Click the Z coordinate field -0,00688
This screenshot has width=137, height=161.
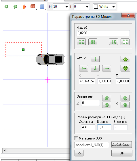(x=123, y=81)
